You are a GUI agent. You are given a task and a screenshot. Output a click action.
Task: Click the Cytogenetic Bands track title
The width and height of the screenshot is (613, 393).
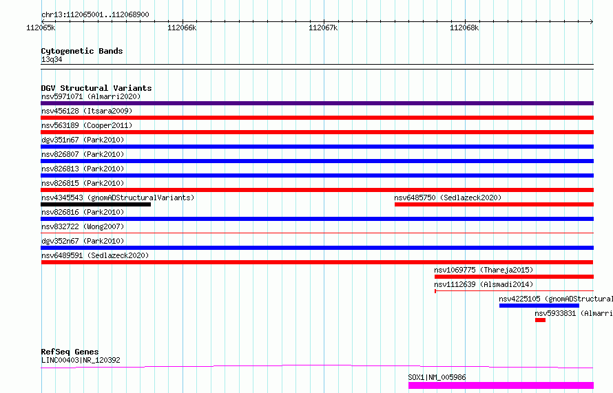[82, 51]
